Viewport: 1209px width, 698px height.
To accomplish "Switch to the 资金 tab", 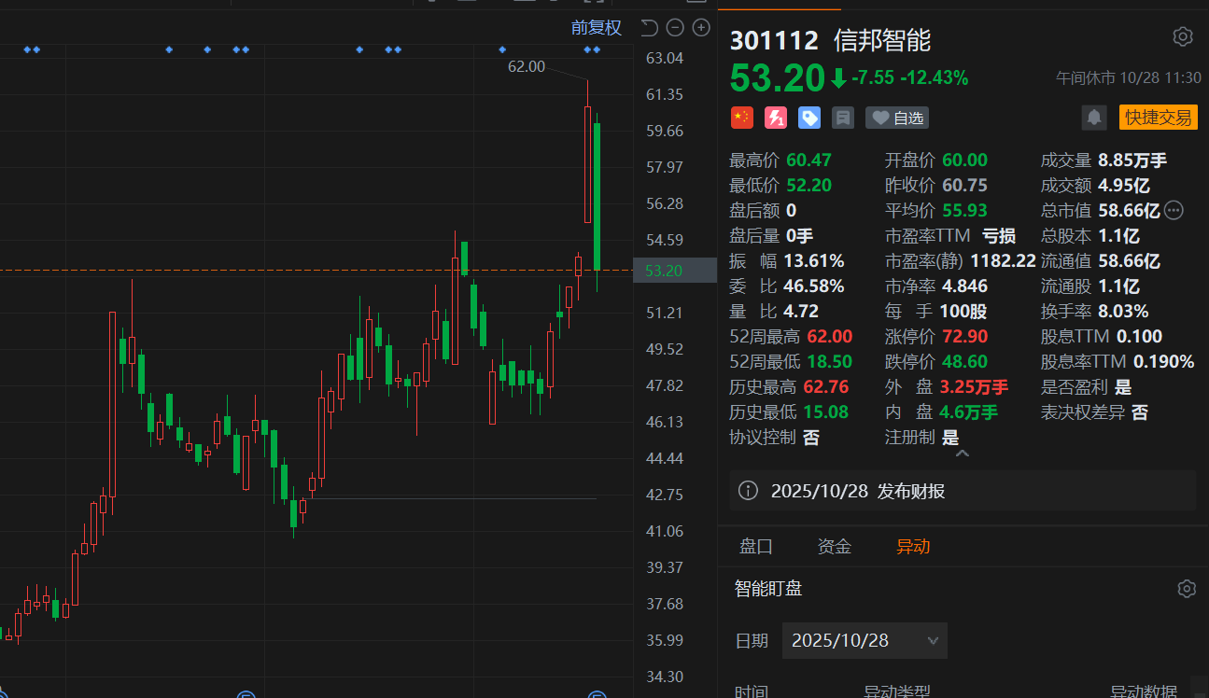I will coord(834,547).
